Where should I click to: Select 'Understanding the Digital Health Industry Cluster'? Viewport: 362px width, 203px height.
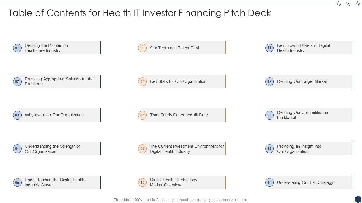pyautogui.click(x=54, y=182)
